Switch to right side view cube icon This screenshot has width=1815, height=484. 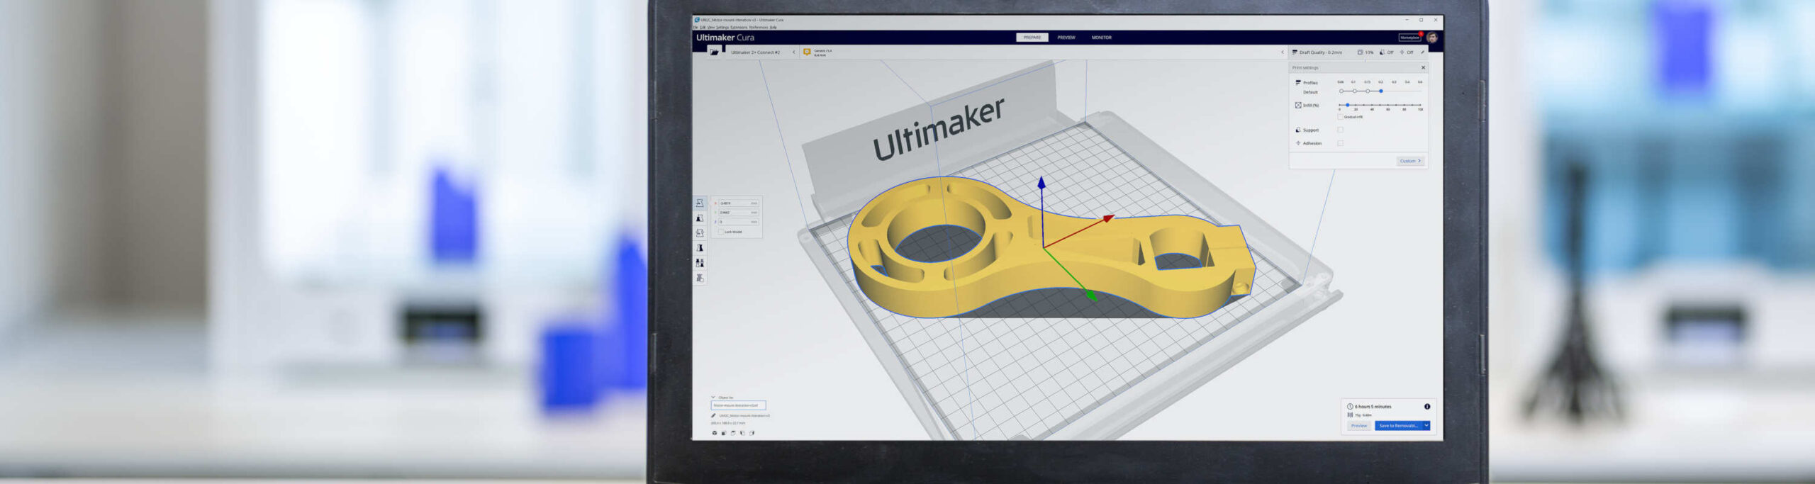coord(752,433)
